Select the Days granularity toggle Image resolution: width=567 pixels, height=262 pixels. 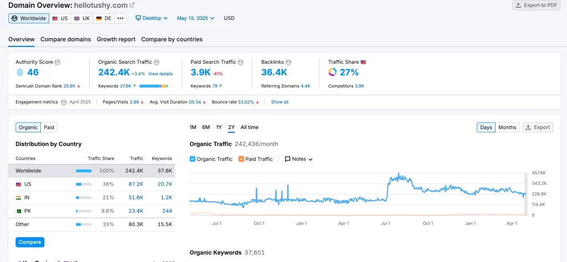point(486,127)
